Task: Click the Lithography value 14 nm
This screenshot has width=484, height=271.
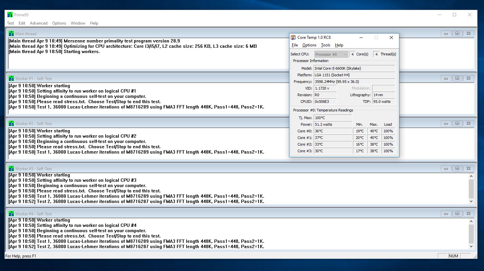Action: pyautogui.click(x=384, y=95)
